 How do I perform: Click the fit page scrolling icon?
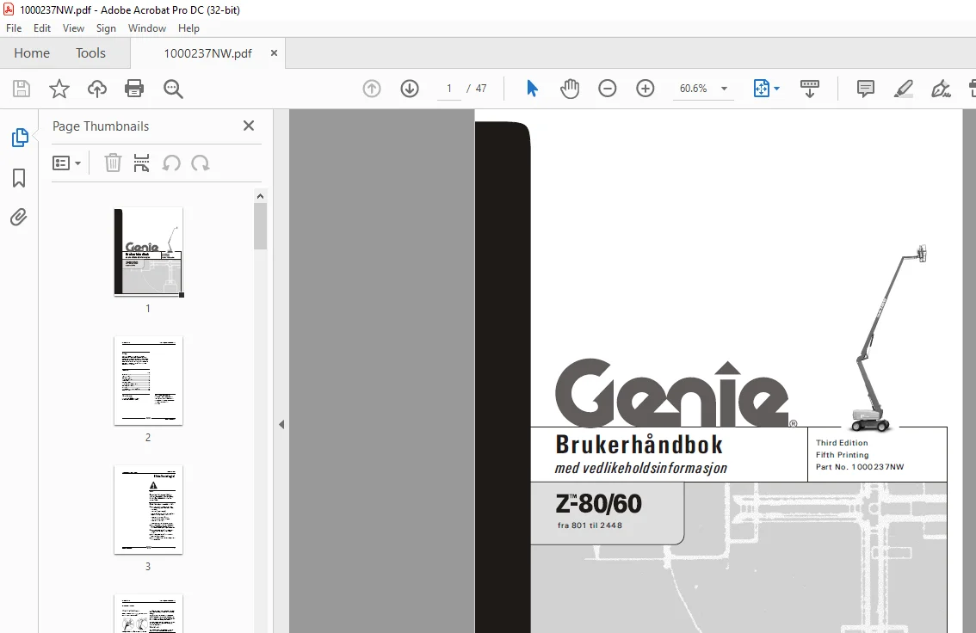(x=761, y=89)
